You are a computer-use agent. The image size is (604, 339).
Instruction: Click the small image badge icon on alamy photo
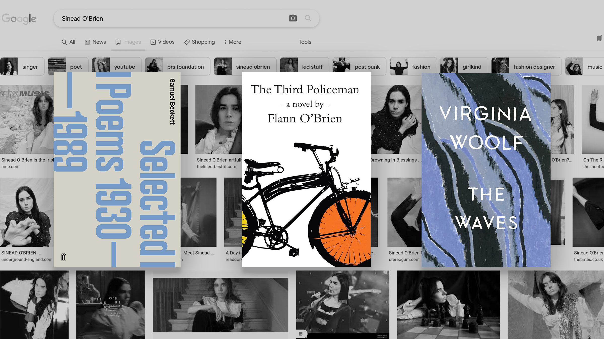pos(301,334)
